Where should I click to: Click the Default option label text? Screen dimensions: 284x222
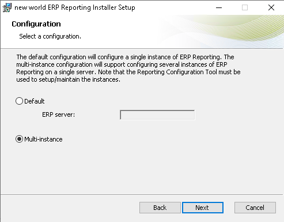(34, 101)
